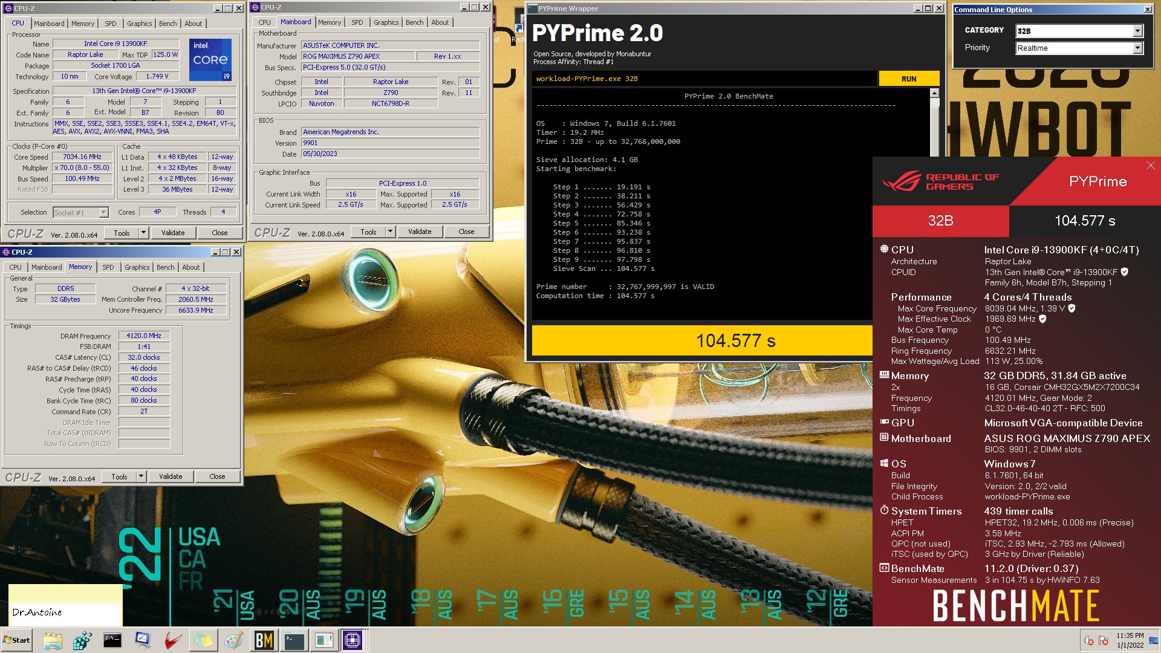
Task: Click the Republic of Gamers logo
Action: pos(940,181)
